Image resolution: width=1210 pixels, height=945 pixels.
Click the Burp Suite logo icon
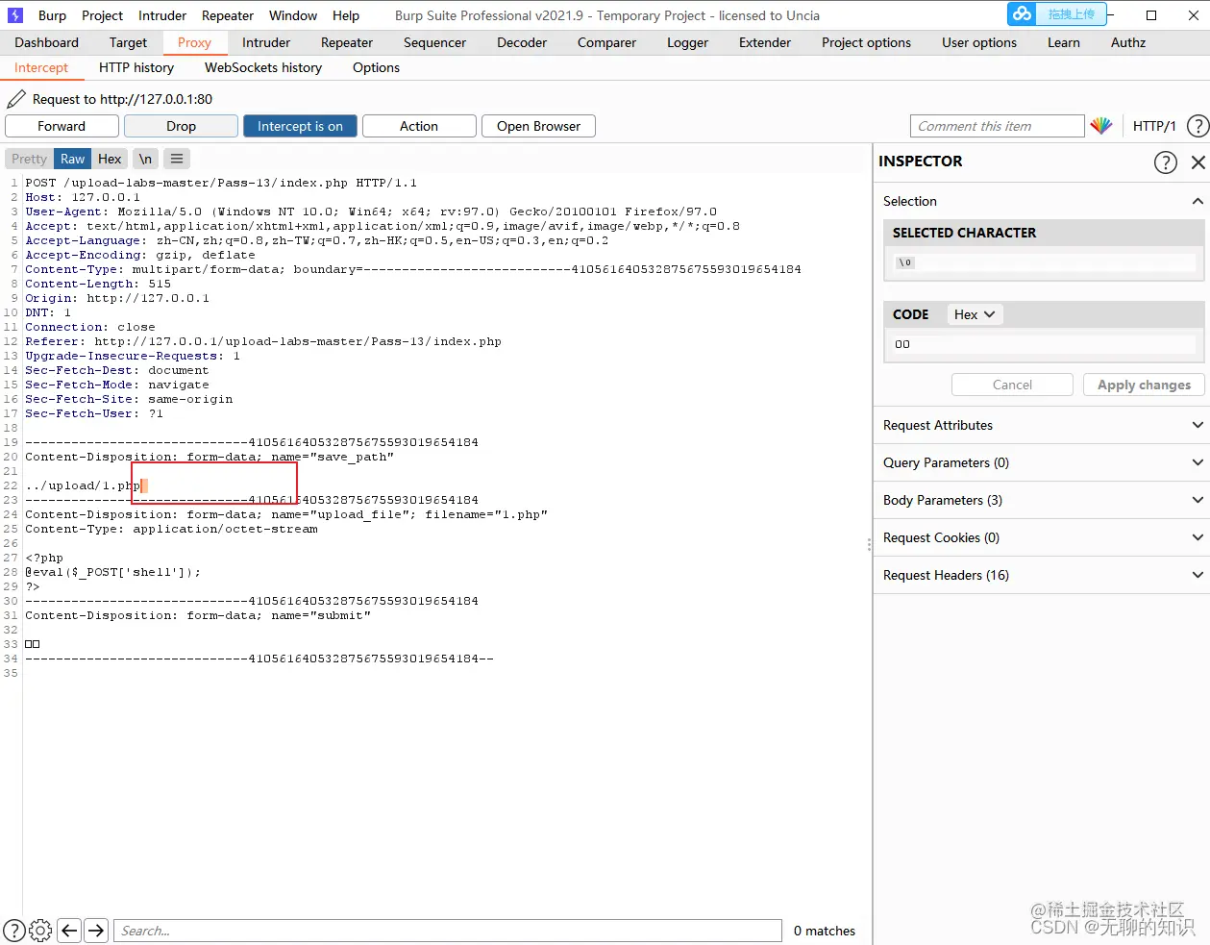pos(14,15)
